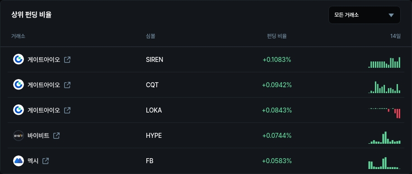Click external link icon next to 바이비트

(x=56, y=136)
